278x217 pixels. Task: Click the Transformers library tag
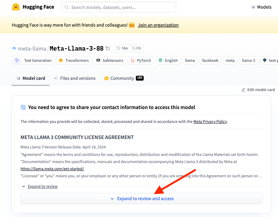pos(73,60)
